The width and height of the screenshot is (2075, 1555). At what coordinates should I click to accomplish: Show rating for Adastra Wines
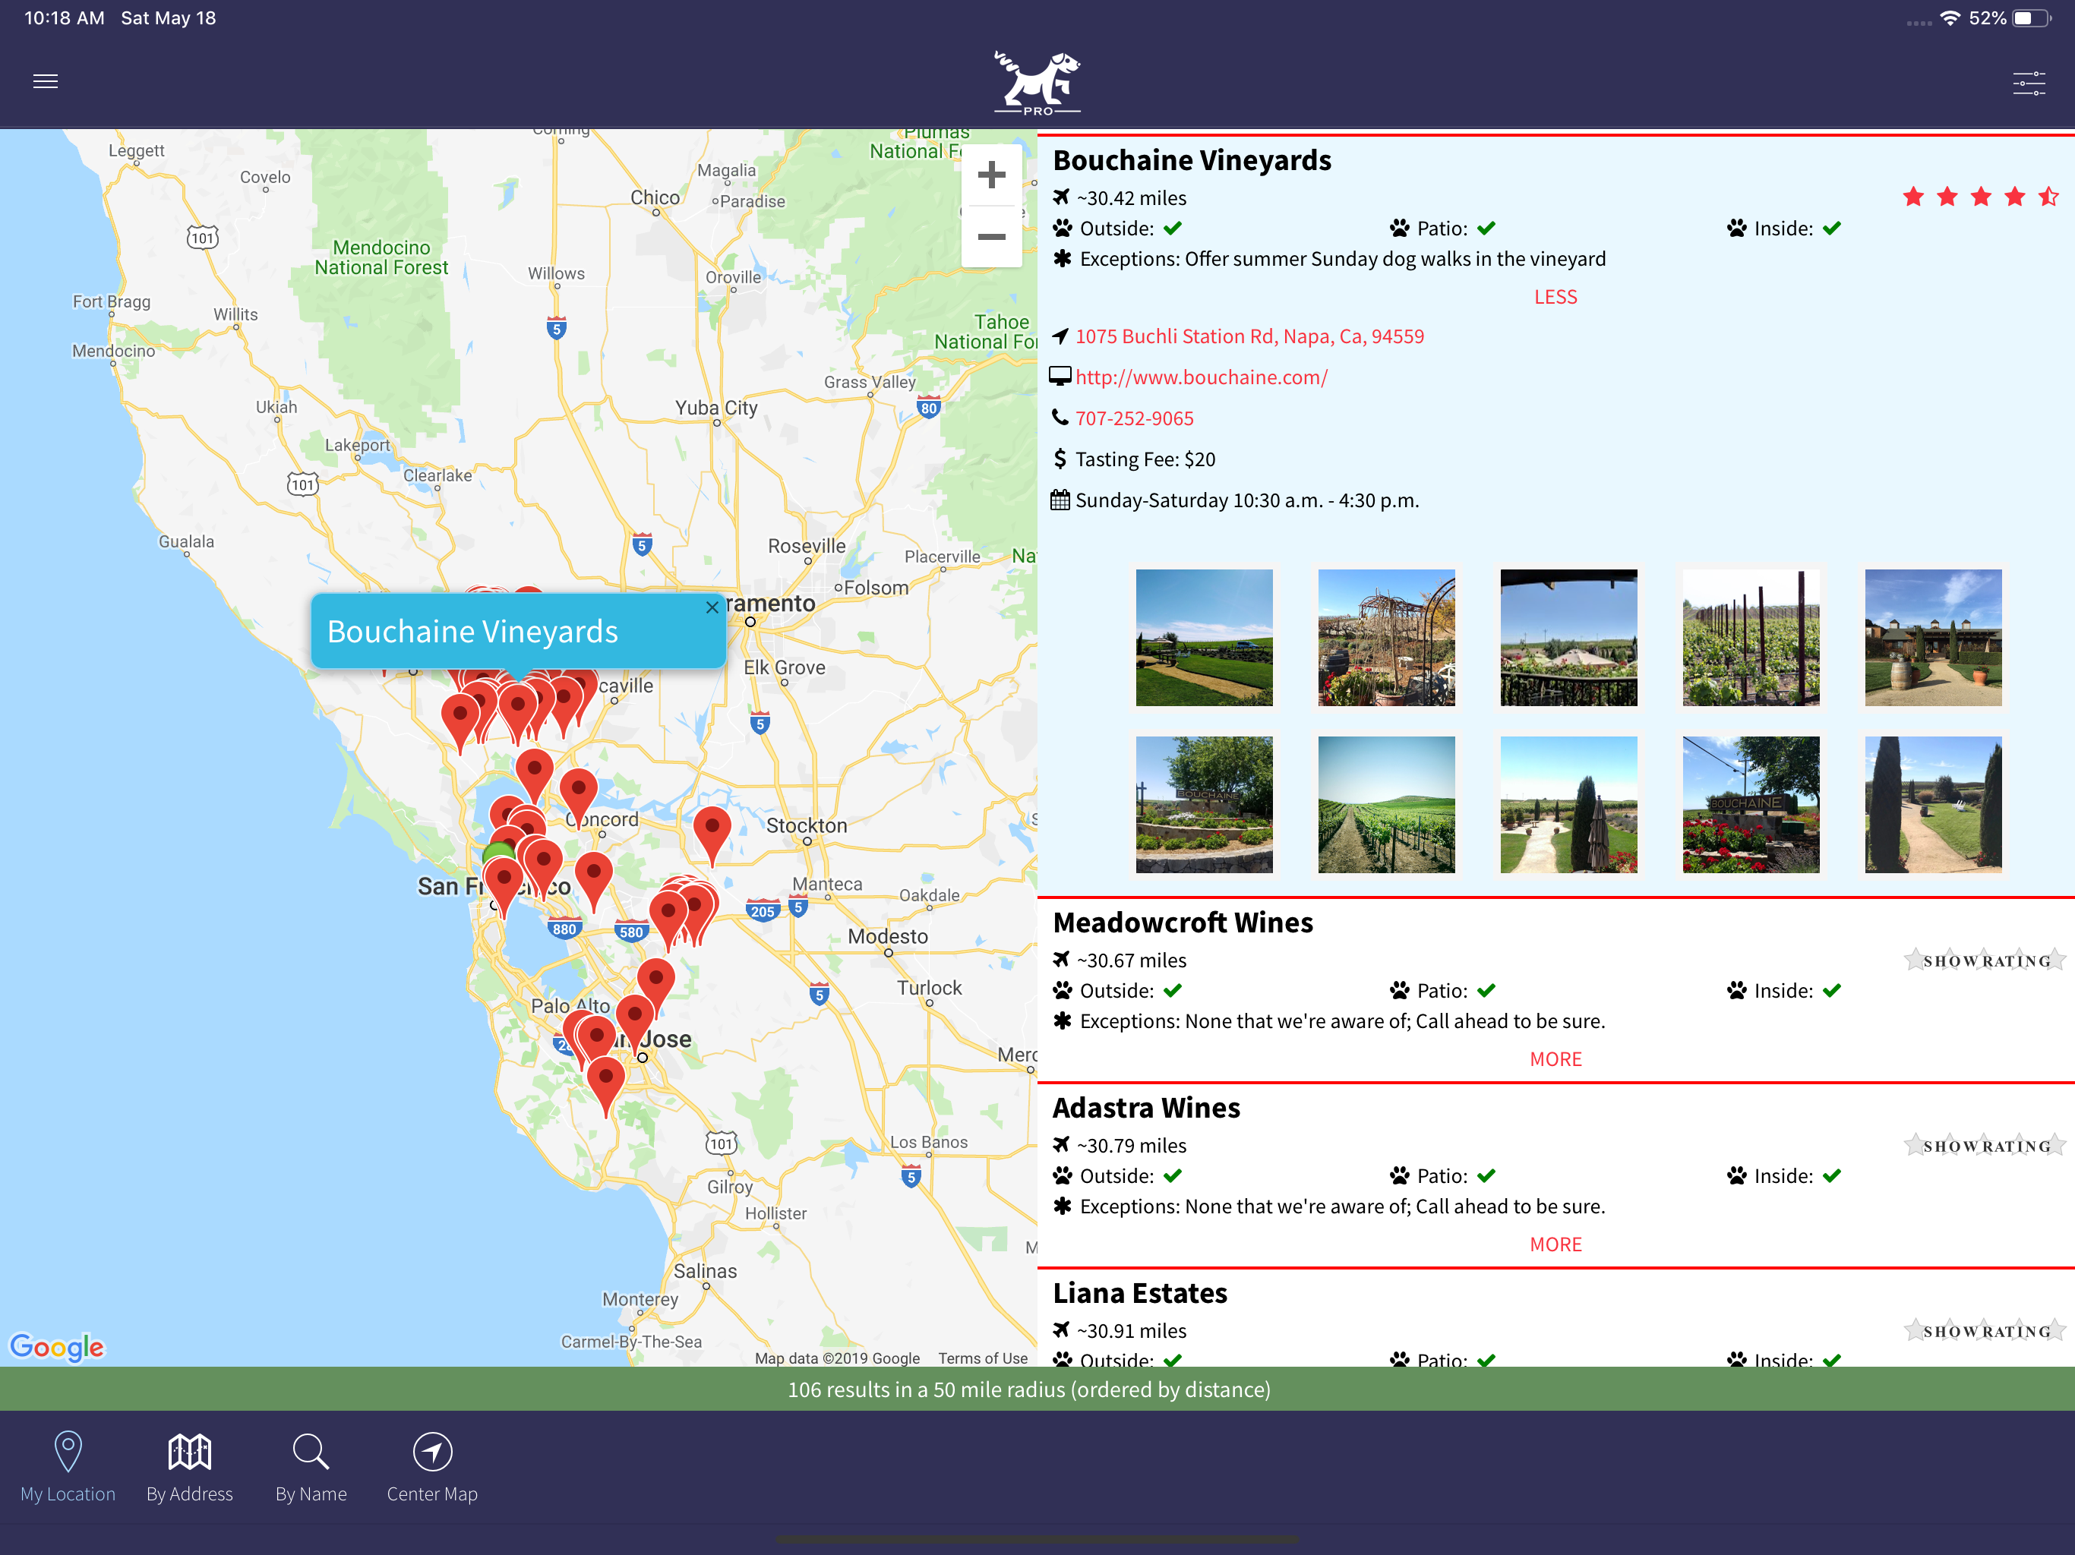pyautogui.click(x=1985, y=1145)
